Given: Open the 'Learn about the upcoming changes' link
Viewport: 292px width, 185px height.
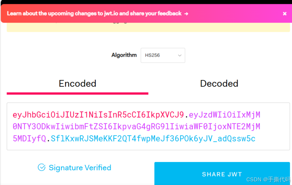Looking at the screenshot, I should pos(94,13).
